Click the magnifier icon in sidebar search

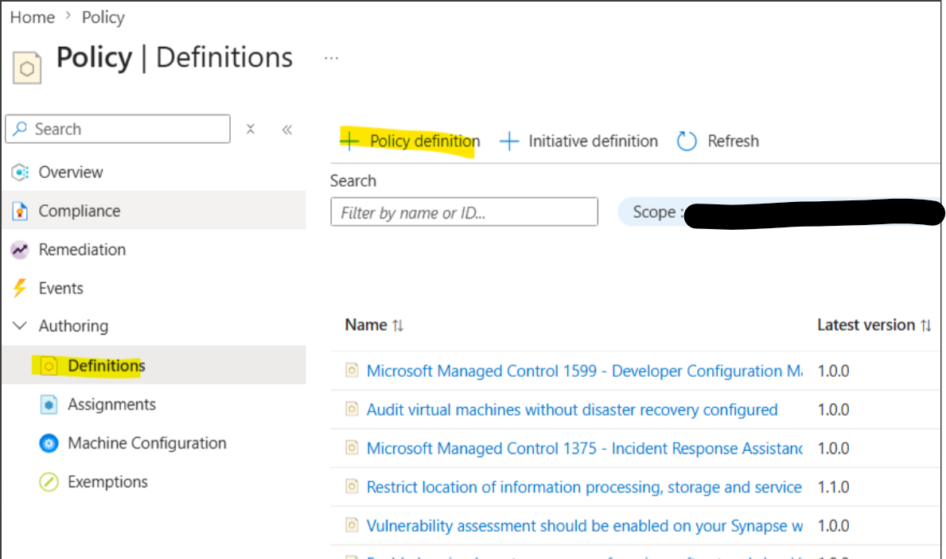20,129
